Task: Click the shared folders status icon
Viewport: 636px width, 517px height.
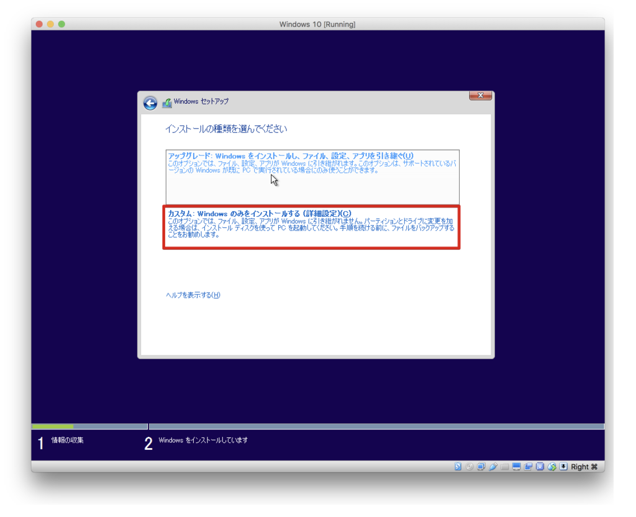Action: pos(504,467)
